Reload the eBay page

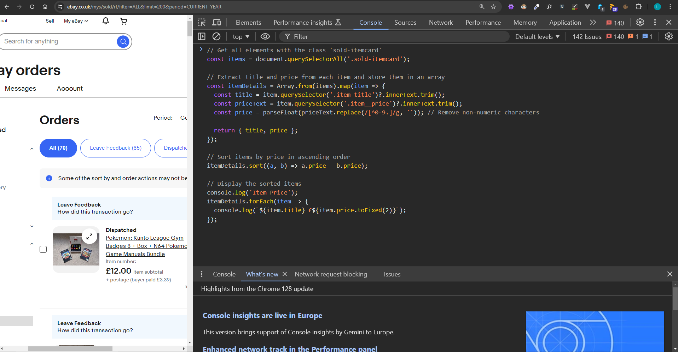coord(32,7)
